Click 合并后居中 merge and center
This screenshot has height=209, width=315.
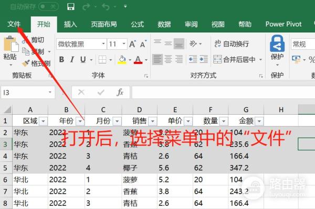tap(234, 59)
